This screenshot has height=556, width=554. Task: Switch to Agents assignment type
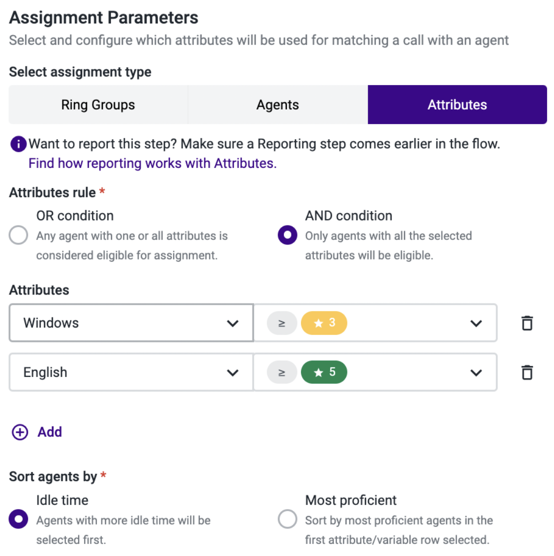pyautogui.click(x=277, y=104)
